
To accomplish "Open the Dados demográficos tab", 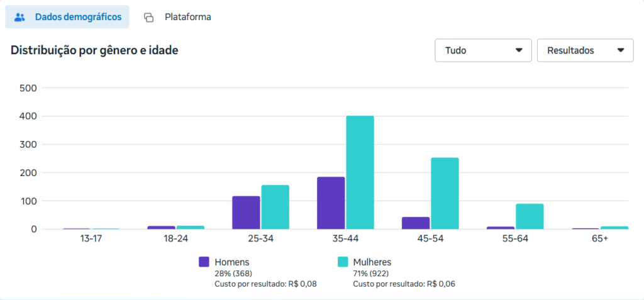I will coord(67,17).
